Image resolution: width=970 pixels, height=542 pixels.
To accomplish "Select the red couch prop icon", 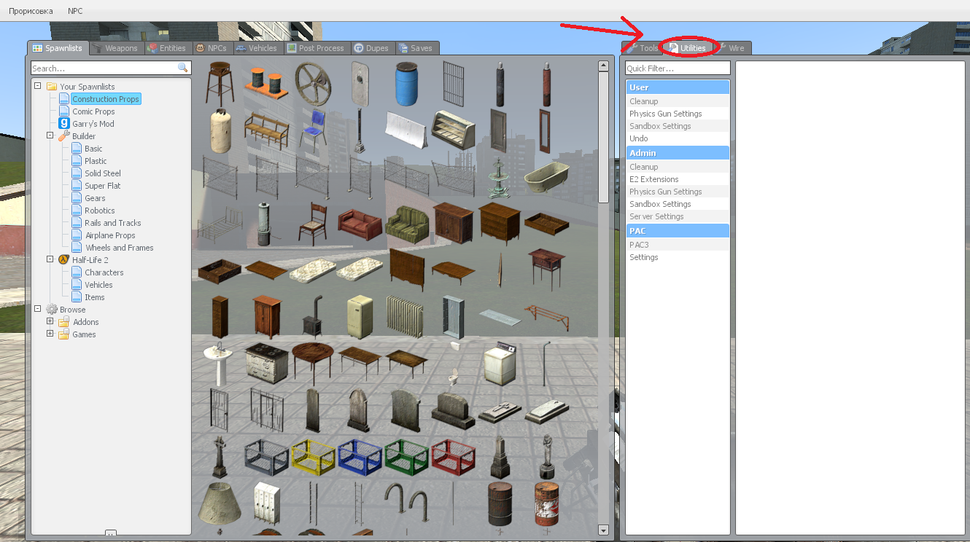I will coord(360,223).
